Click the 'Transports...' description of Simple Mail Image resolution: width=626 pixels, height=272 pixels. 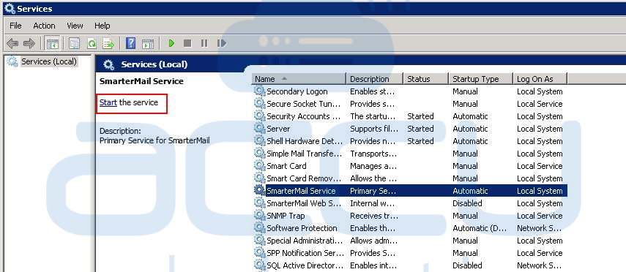[x=373, y=154]
